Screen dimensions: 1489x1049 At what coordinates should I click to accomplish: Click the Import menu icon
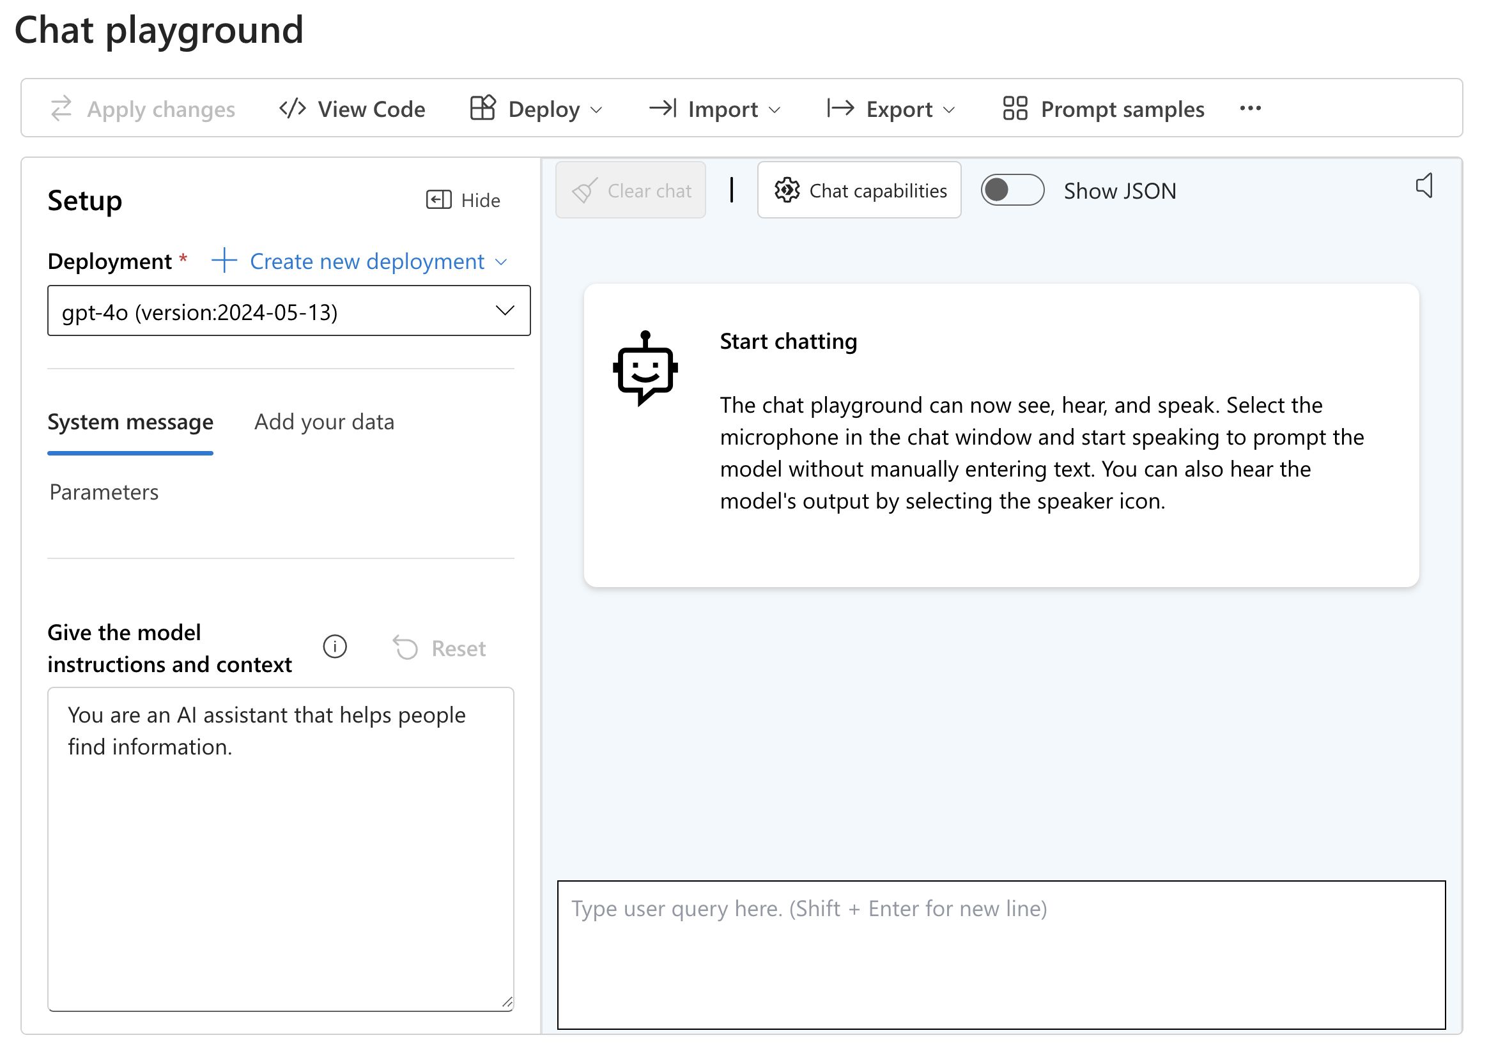click(662, 109)
